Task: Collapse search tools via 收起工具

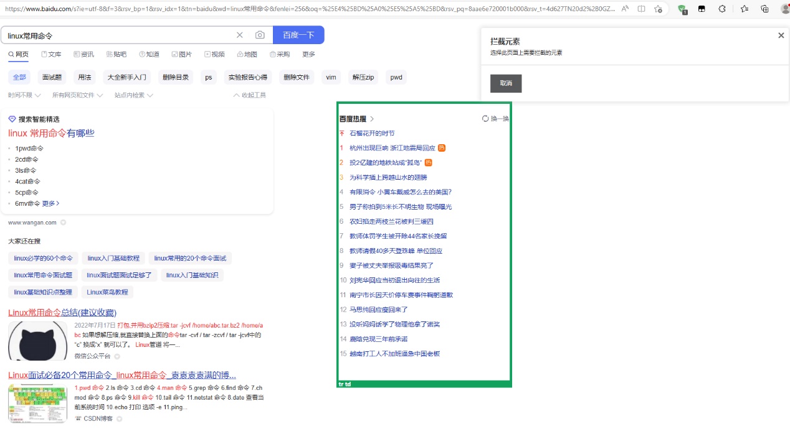Action: pyautogui.click(x=249, y=95)
